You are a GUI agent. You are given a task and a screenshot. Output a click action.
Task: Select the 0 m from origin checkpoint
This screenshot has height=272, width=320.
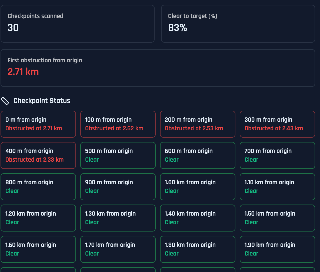pyautogui.click(x=38, y=124)
